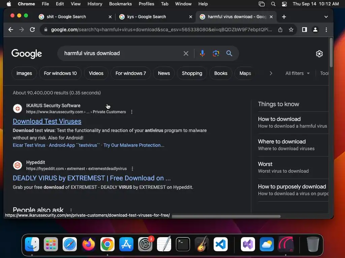Open Chrome's three-dot menu
345x258 pixels.
tap(326, 30)
